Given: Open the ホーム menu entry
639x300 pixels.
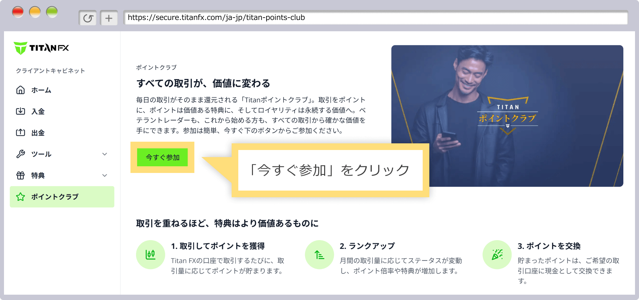Looking at the screenshot, I should (41, 90).
